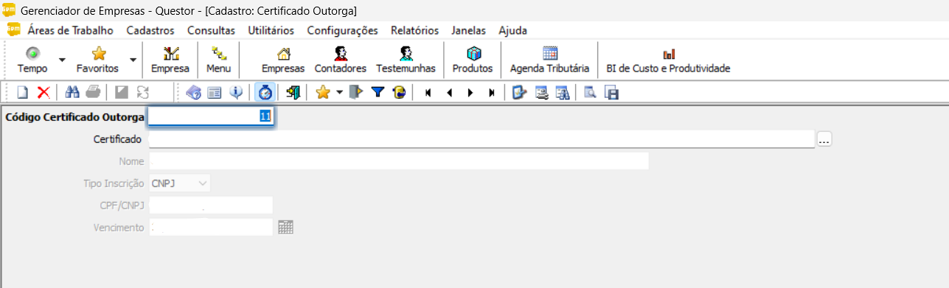Open the Cadastros menu
The height and width of the screenshot is (288, 949).
[x=150, y=30]
